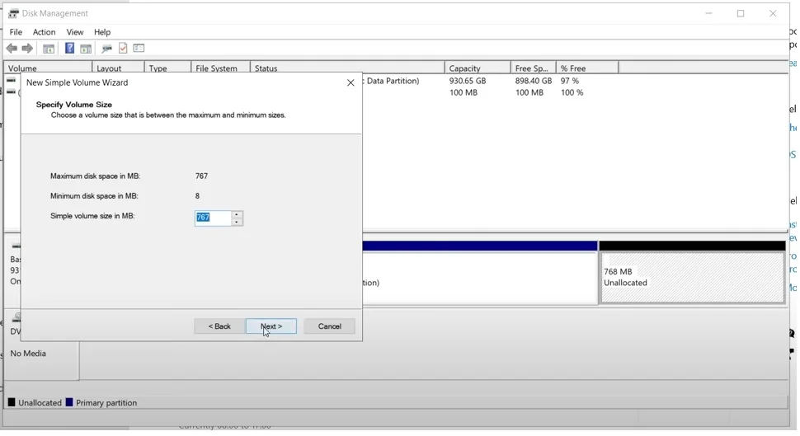Viewport: 800px width, 436px height.
Task: Click the Back arrow toolbar icon
Action: pyautogui.click(x=12, y=49)
